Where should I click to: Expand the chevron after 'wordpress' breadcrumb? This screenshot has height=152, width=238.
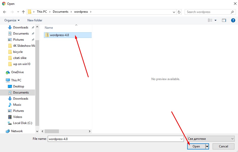coord(91,12)
